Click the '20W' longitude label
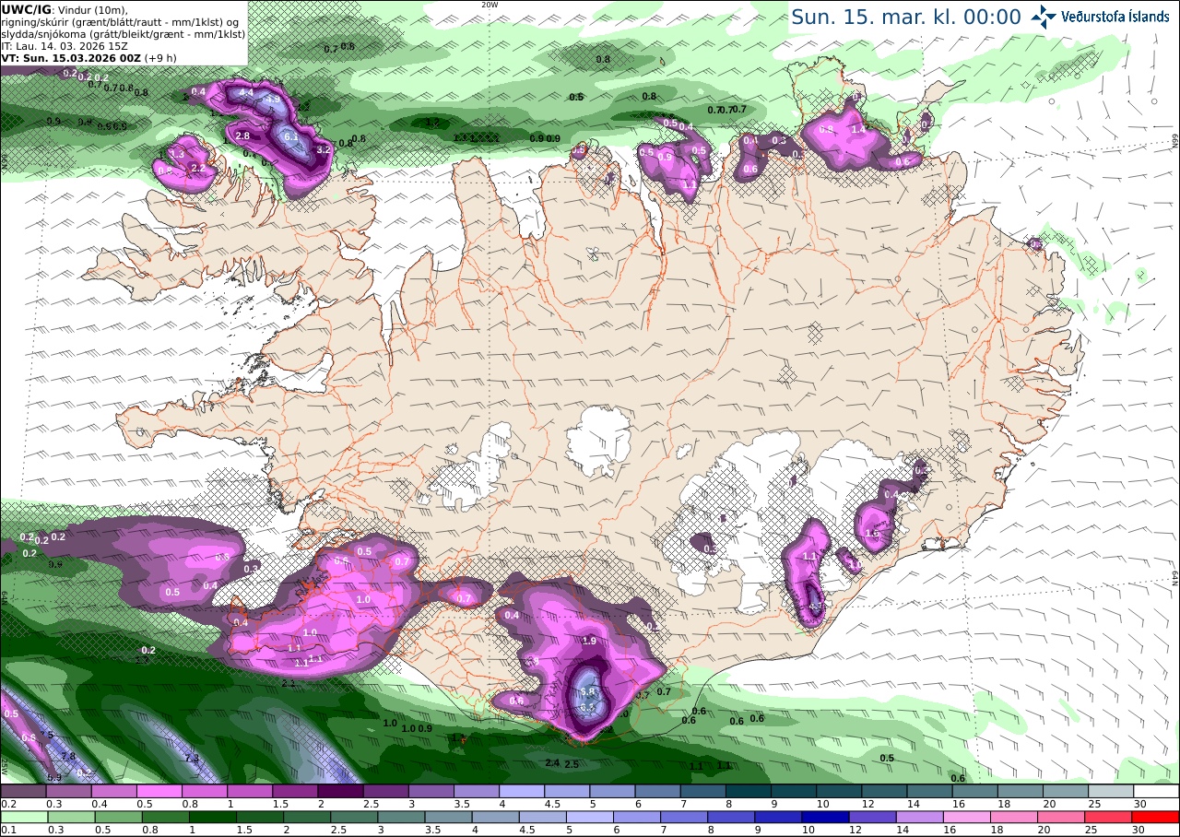 click(490, 5)
